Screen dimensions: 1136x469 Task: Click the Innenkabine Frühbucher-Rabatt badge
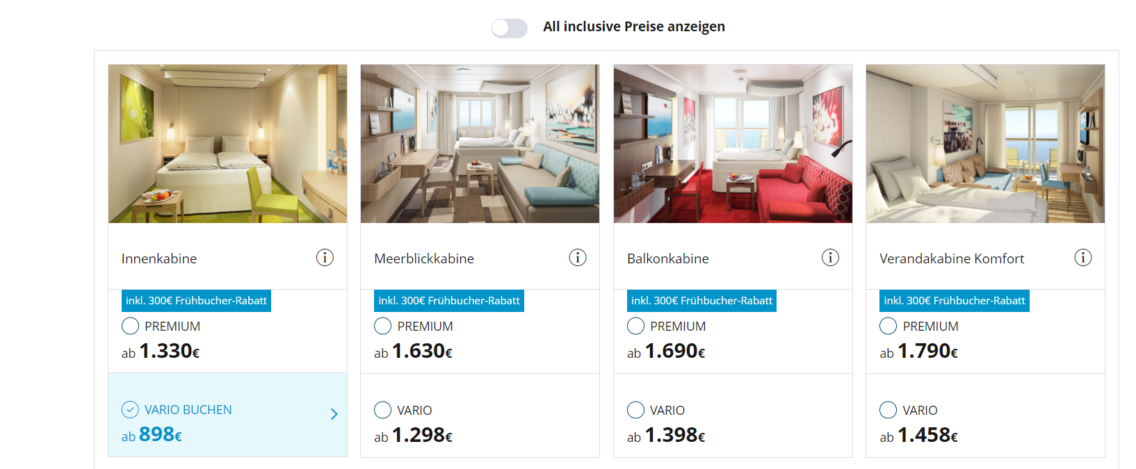(196, 301)
